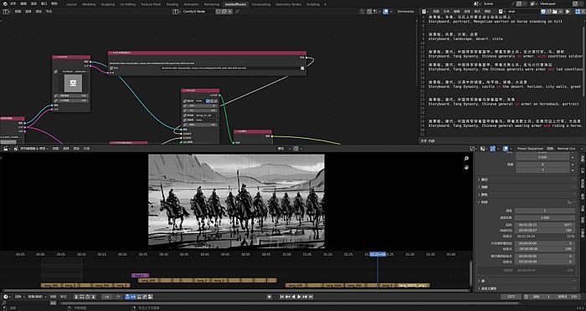Click the Power Sequencer menu button
Screen dimensions: 586x311
[x=529, y=149]
